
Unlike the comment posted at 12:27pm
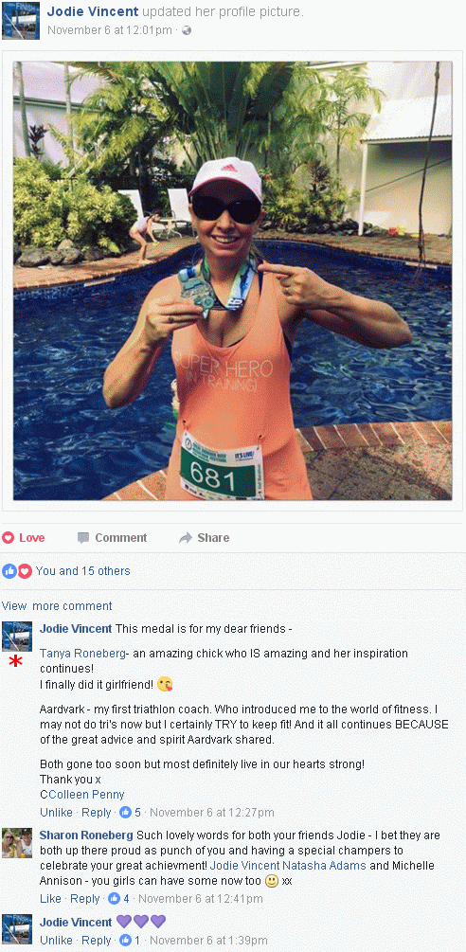[56, 813]
